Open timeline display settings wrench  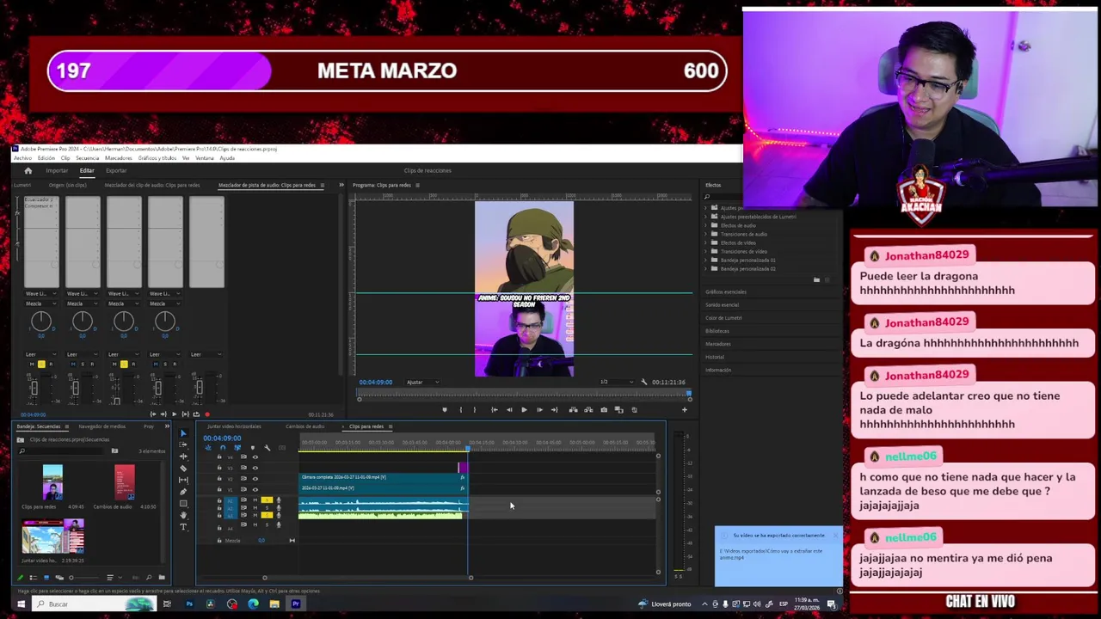[x=267, y=448]
